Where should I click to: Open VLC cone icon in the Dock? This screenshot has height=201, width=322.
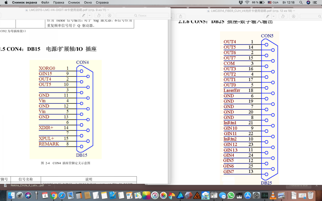coord(273,195)
